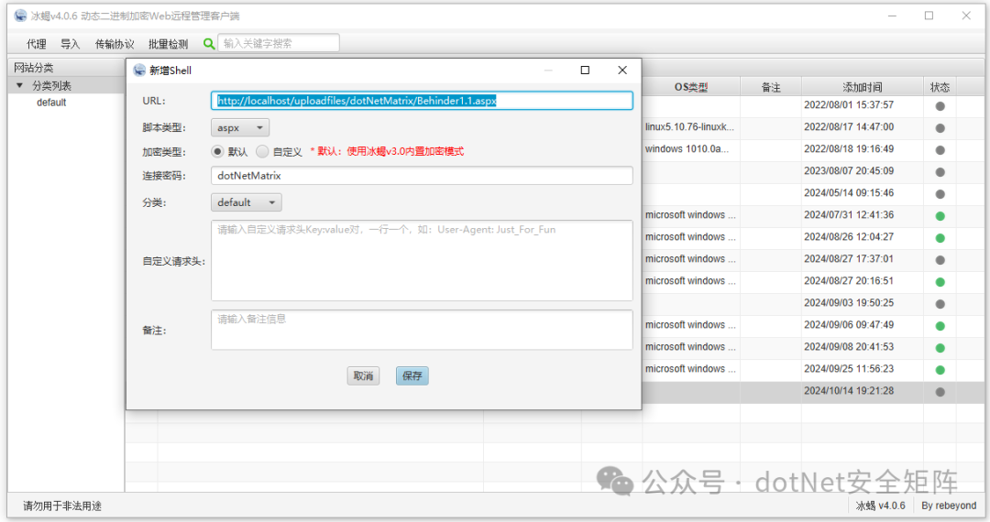The image size is (990, 522).
Task: Maximize the 新增Shell dialog window
Action: pos(585,71)
